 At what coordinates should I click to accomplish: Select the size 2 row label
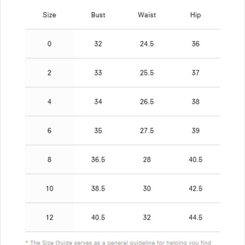tap(49, 73)
